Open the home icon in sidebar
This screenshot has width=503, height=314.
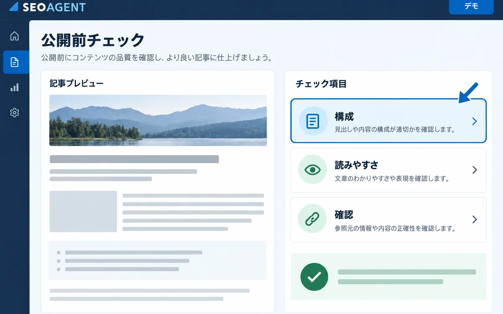[15, 36]
